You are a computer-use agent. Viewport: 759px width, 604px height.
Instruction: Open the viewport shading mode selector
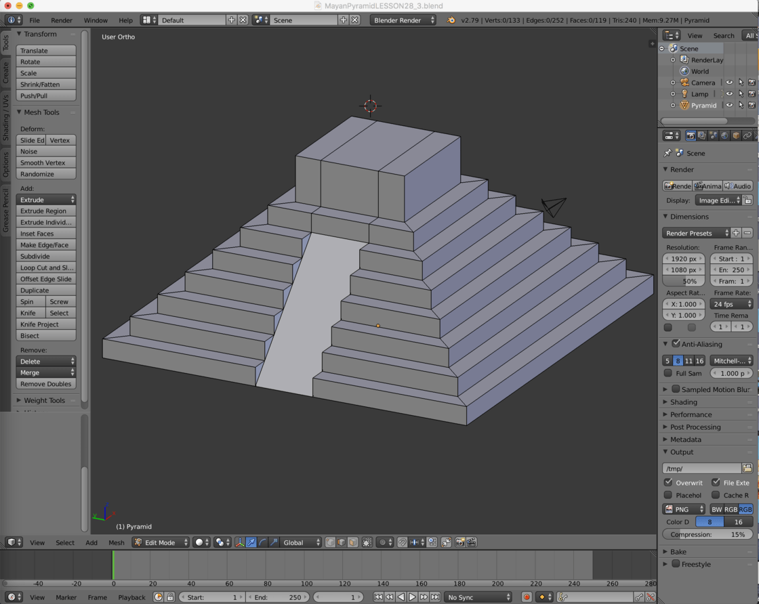pos(202,542)
